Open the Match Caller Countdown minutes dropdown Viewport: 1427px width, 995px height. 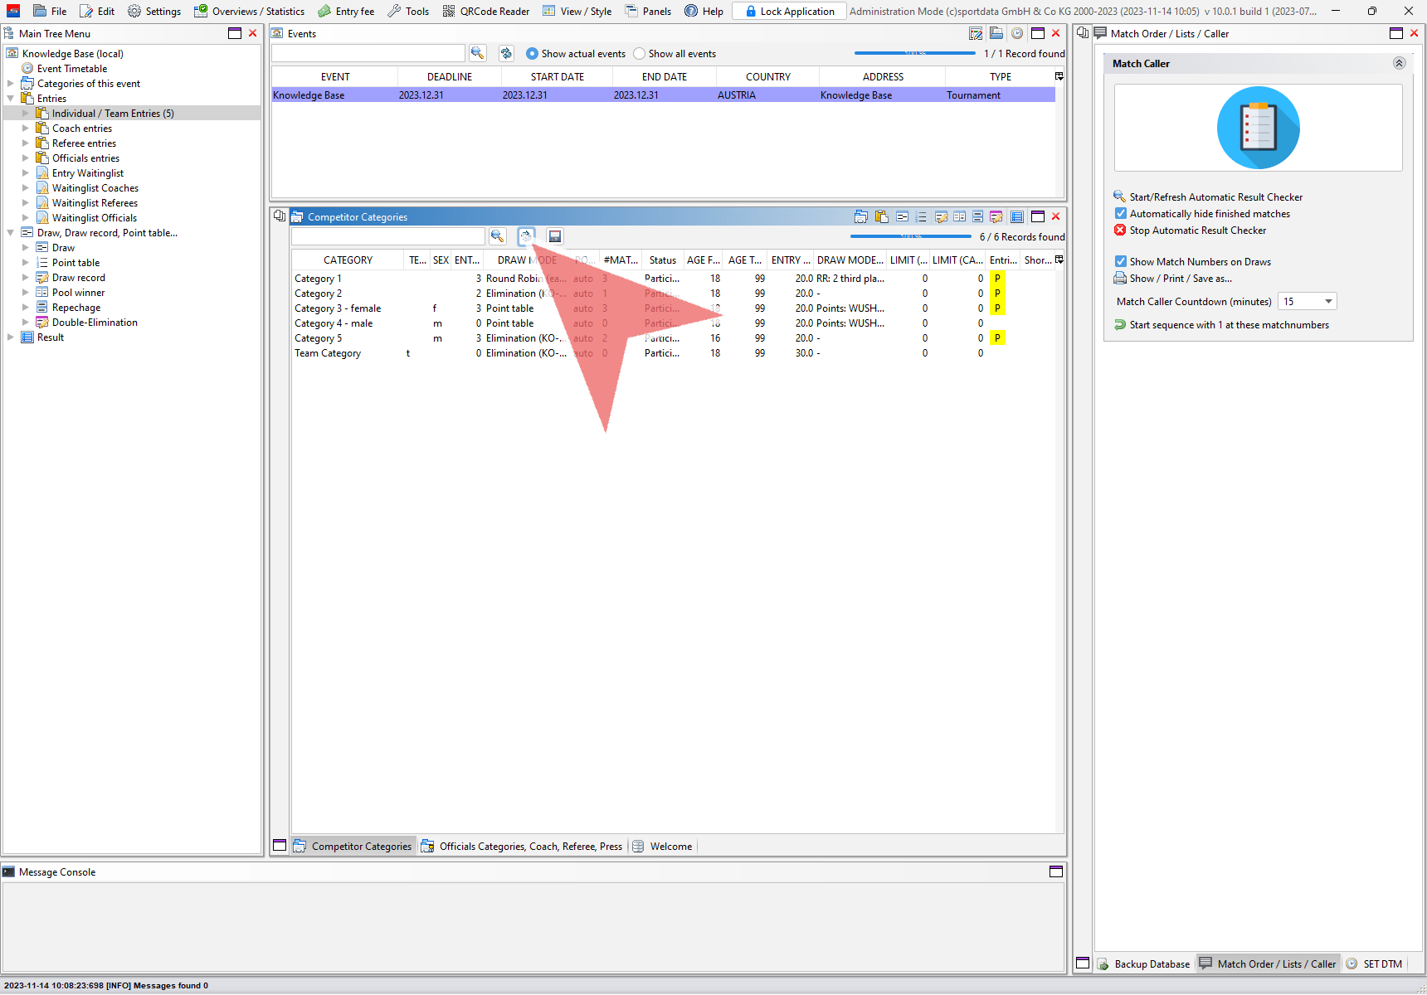(x=1327, y=302)
